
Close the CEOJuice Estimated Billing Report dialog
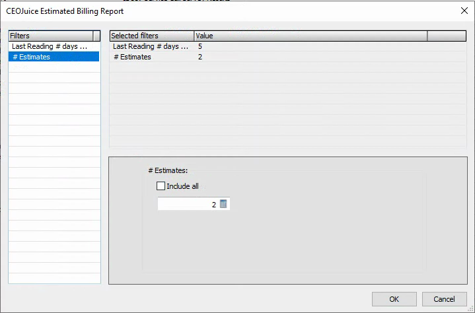[x=464, y=11]
